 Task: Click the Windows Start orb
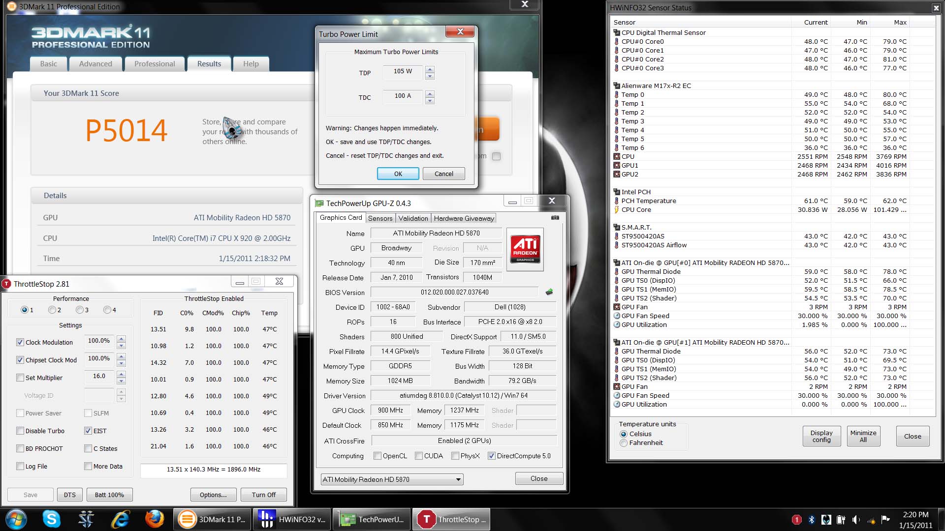tap(16, 519)
